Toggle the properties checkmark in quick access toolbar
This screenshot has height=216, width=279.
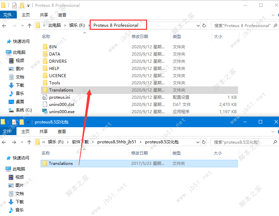14,5
